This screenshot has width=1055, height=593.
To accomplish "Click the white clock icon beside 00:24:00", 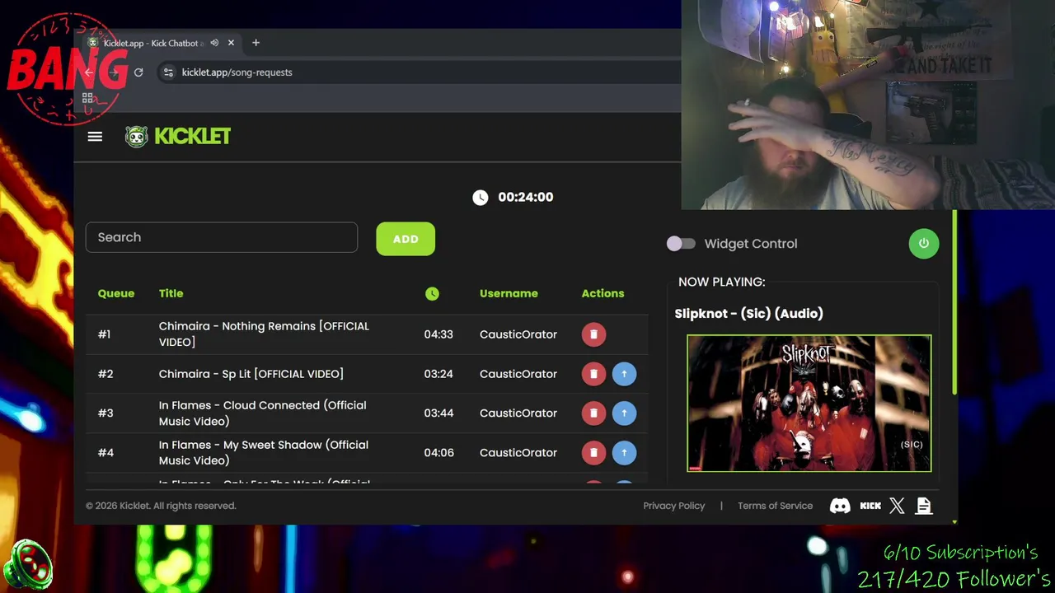I will 481,197.
